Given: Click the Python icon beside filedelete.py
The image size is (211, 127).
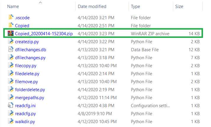Looking at the screenshot, I should click(11, 73).
